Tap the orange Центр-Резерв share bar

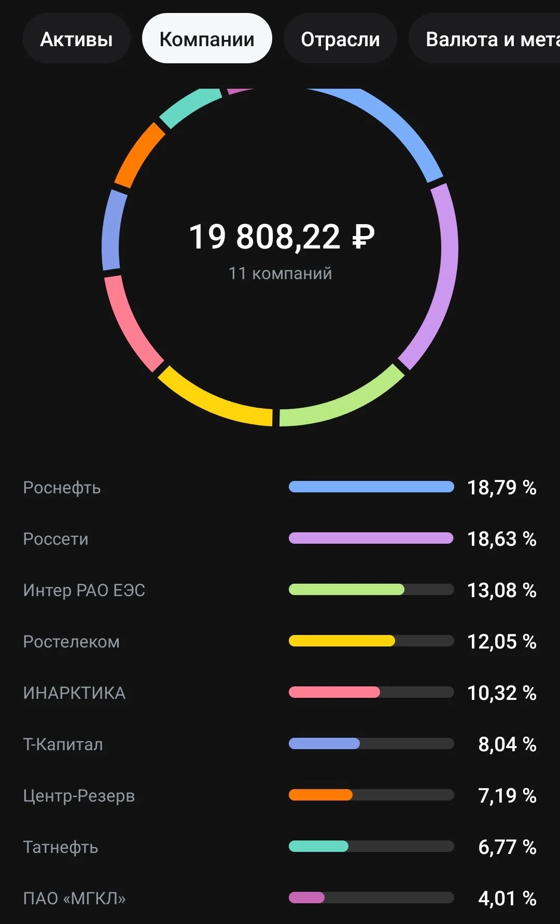tap(371, 795)
